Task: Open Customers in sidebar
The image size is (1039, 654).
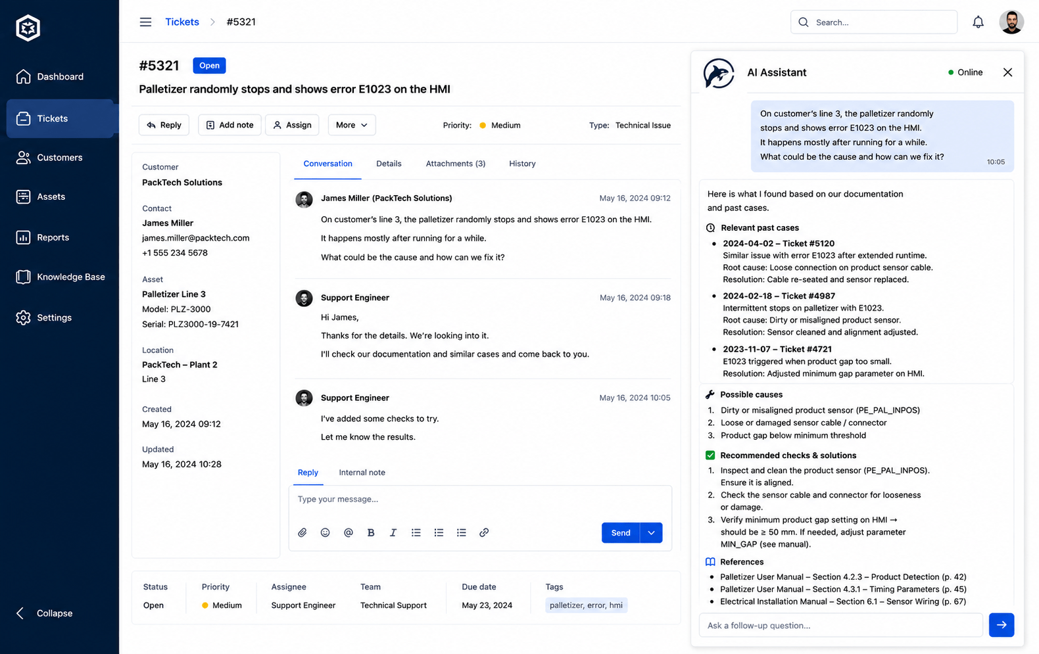Action: click(60, 157)
